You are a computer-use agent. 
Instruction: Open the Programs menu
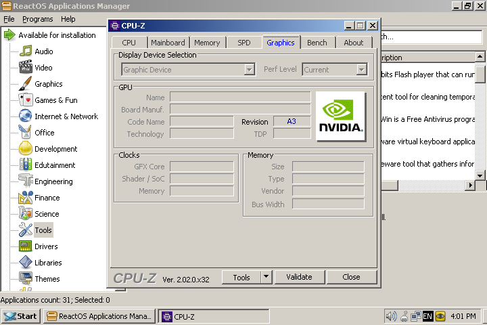click(38, 19)
